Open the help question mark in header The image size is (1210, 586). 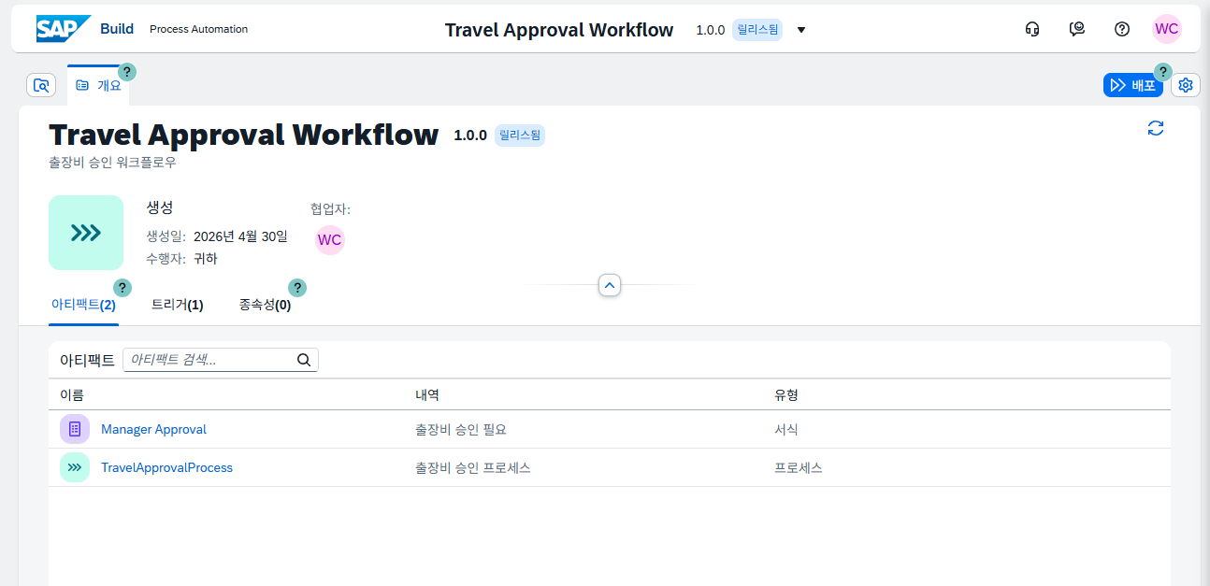1122,29
